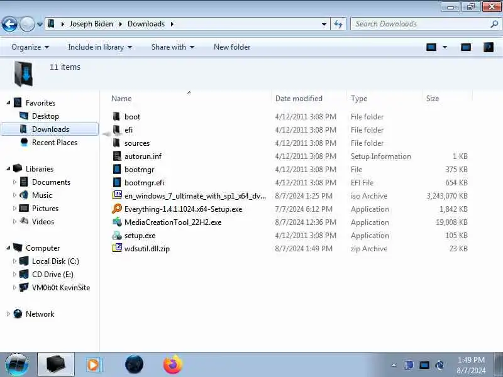Click Joseph Biden in the address path
503x377 pixels.
point(91,24)
